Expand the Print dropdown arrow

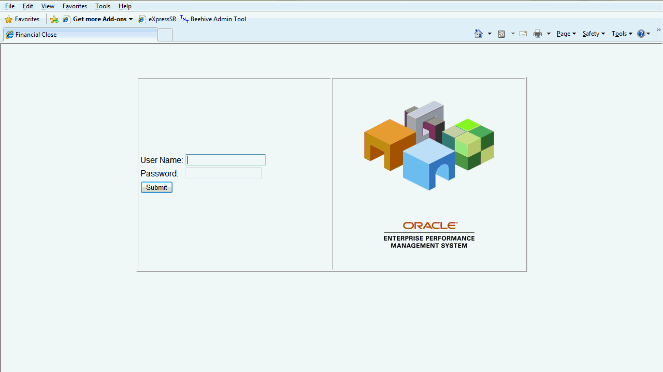(x=549, y=34)
